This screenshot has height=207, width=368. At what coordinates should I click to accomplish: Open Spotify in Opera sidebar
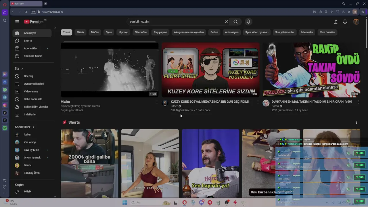click(5, 128)
